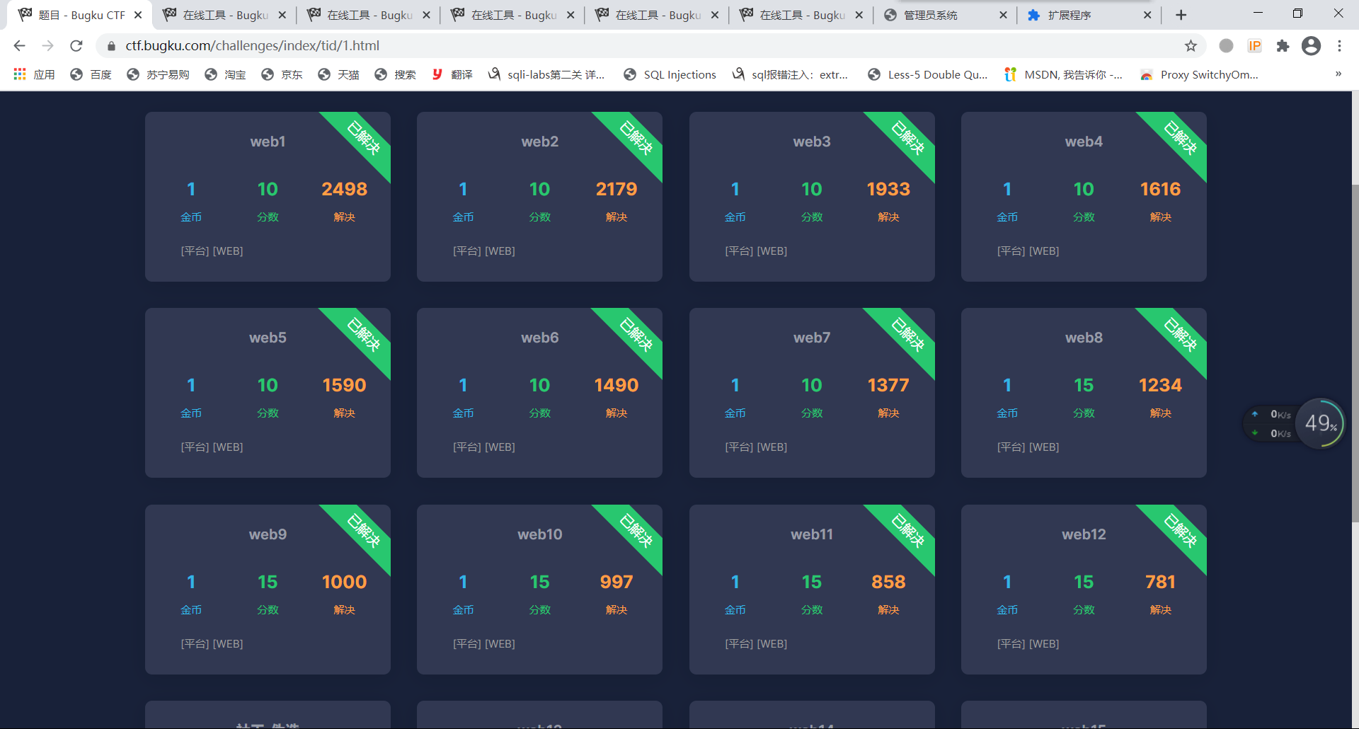Open a new browser tab
Screen dimensions: 1359x729
[x=1181, y=15]
